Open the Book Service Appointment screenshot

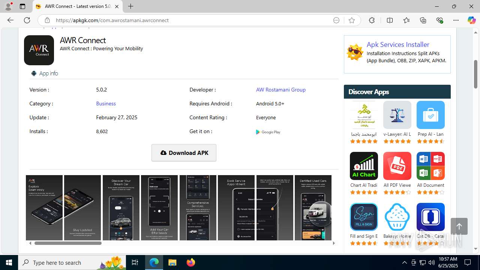tap(236, 207)
